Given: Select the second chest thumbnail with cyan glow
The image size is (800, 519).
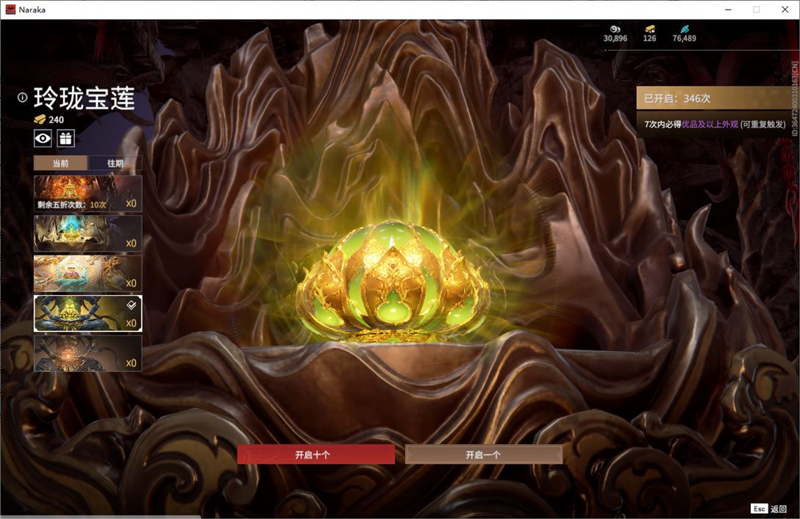Looking at the screenshot, I should click(87, 233).
